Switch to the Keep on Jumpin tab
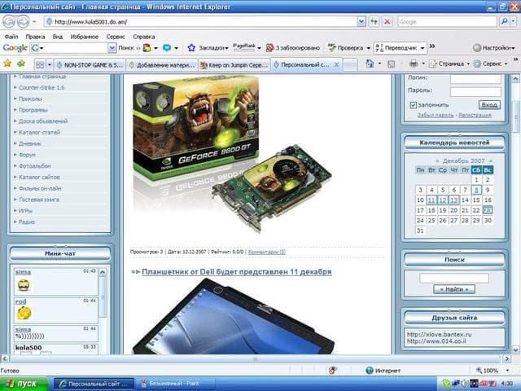The width and height of the screenshot is (521, 391). [234, 65]
